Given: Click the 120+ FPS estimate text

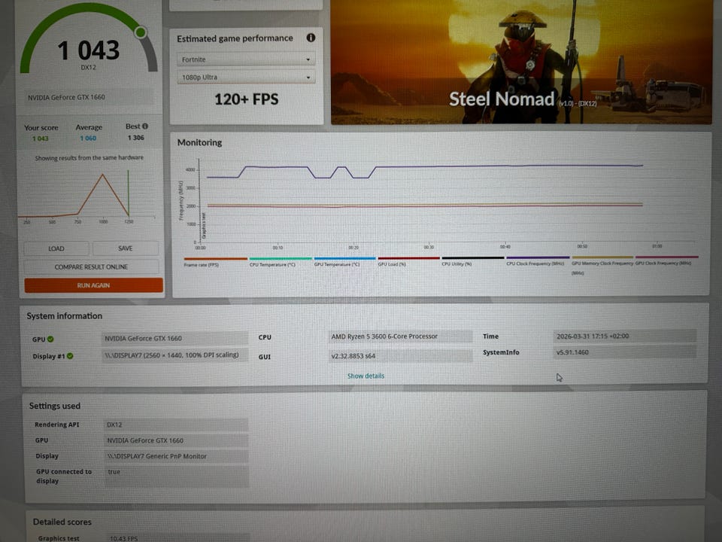Looking at the screenshot, I should 247,99.
